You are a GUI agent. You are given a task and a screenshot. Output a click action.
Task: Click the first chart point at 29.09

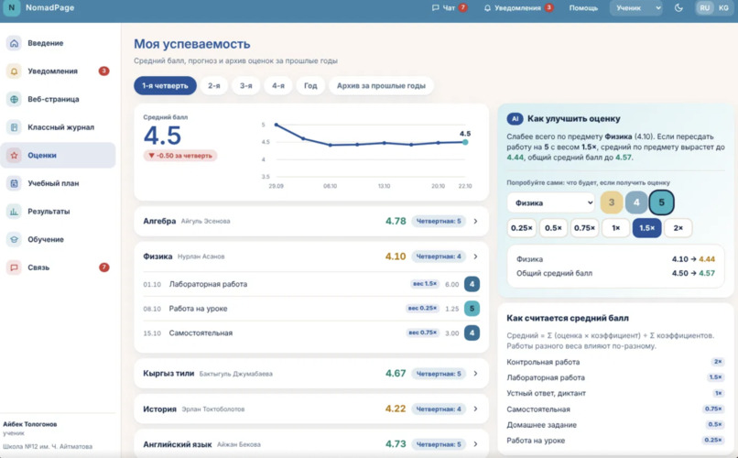tap(277, 125)
